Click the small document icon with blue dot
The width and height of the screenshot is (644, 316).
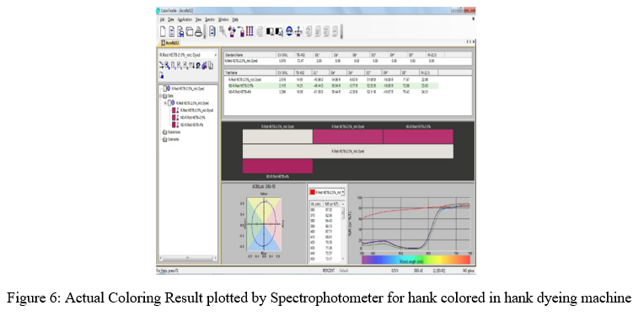coord(161,75)
